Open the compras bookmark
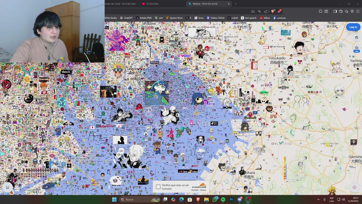The image size is (362, 204). (279, 18)
